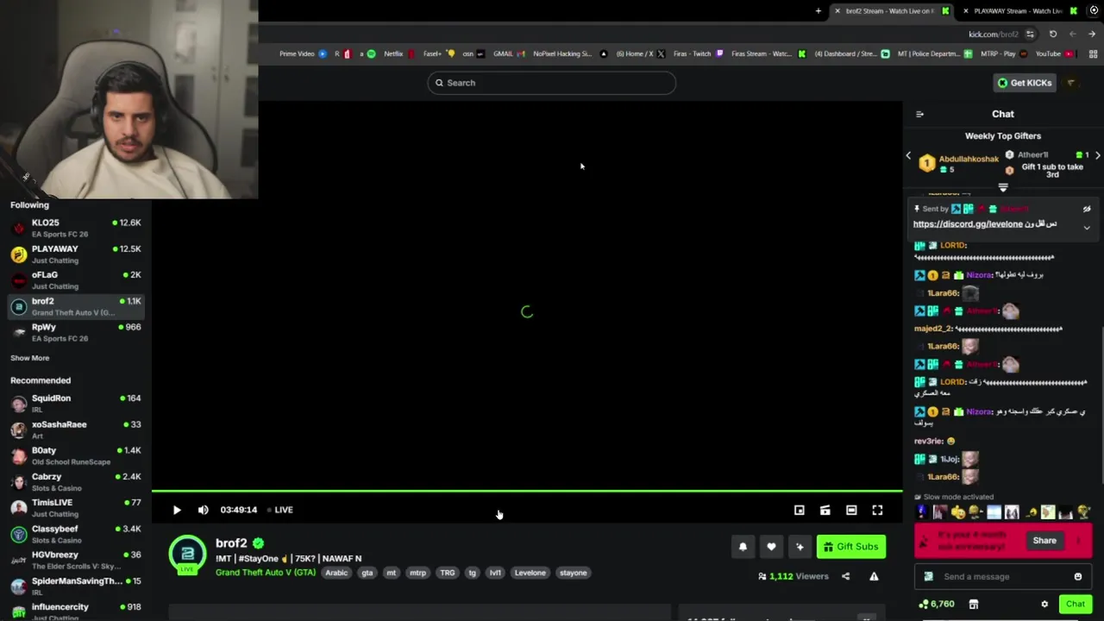Viewport: 1104px width, 621px height.
Task: Select the Levelone tag
Action: pos(530,573)
